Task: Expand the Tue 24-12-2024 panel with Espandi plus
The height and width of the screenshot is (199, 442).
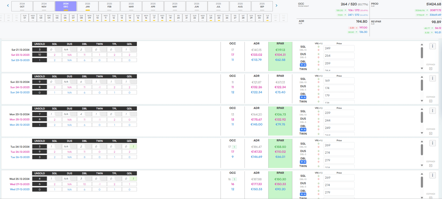Action: click(x=431, y=166)
